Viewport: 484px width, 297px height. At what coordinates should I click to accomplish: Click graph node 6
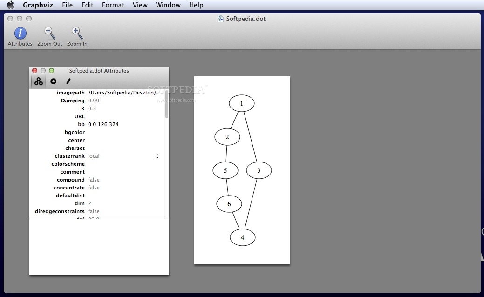229,204
